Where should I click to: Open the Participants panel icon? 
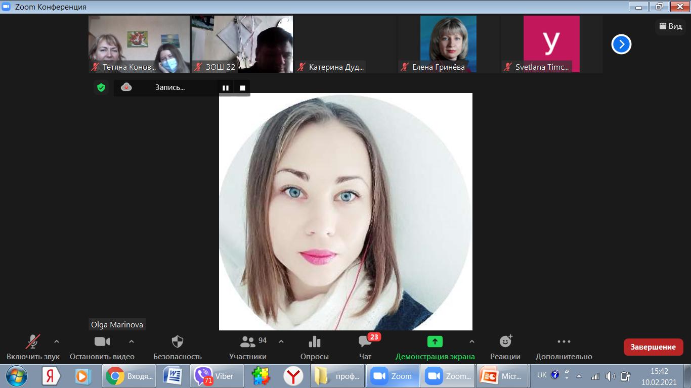pyautogui.click(x=247, y=342)
